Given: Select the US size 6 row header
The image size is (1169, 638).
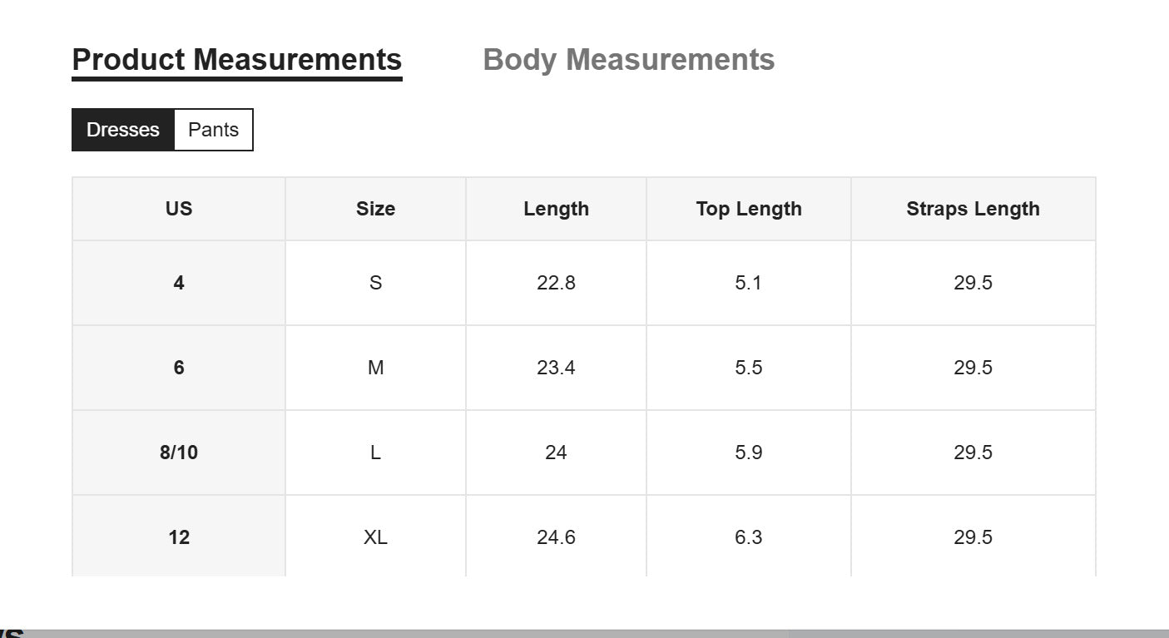Looking at the screenshot, I should click(x=179, y=368).
